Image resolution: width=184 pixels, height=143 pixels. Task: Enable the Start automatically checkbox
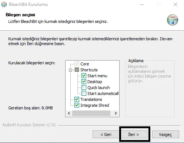[x=84, y=93]
